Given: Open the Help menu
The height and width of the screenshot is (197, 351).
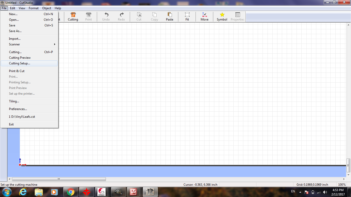Looking at the screenshot, I should coord(58,8).
